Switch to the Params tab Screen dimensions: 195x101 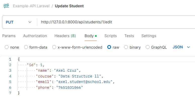(x=9, y=36)
